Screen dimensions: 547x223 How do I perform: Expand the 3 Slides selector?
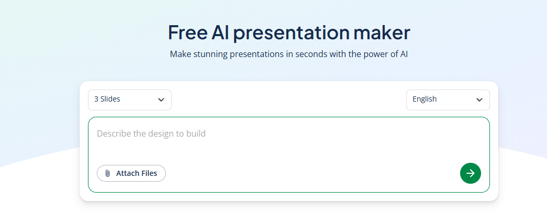coord(130,100)
